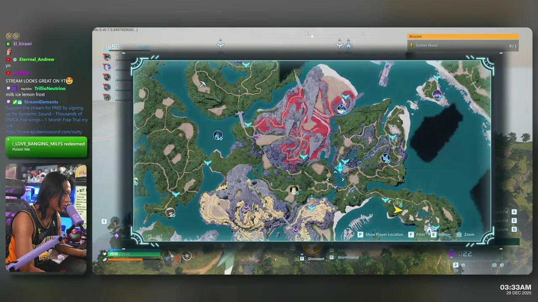Select the fast travel point at the map's top edge

pos(246,64)
